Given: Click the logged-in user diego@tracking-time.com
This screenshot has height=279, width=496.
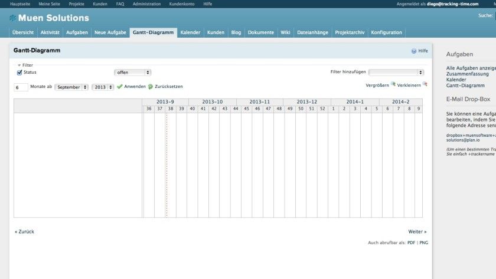Looking at the screenshot, I should pos(452,4).
